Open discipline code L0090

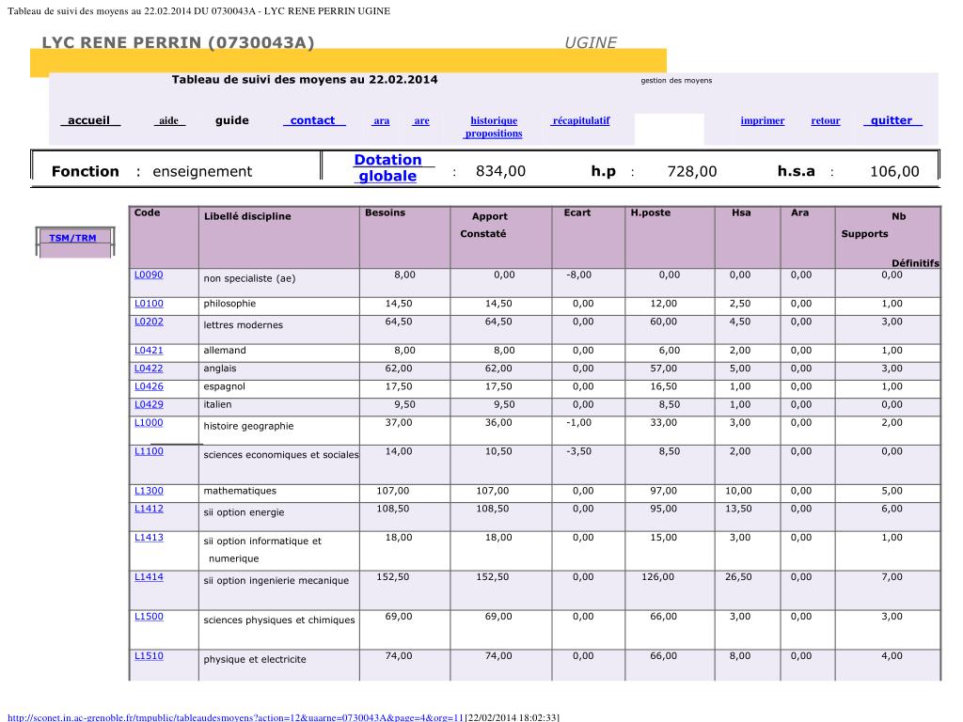click(149, 275)
